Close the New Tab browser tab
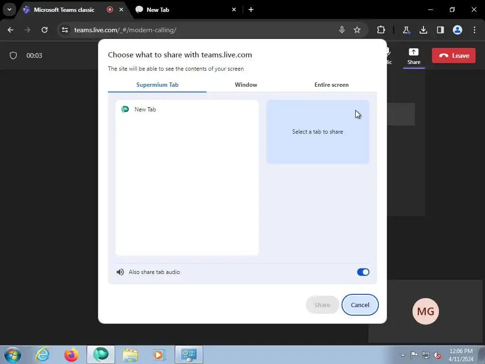Screen dimensions: 485x364 coord(234,9)
